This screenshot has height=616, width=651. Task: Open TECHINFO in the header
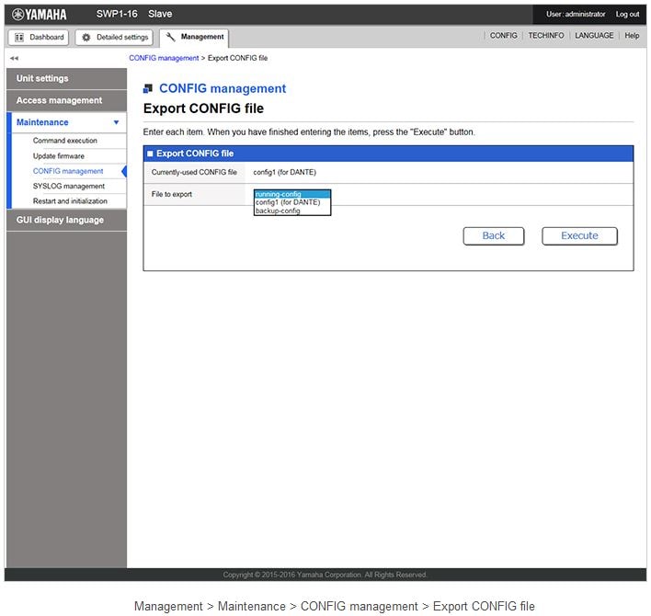(546, 36)
